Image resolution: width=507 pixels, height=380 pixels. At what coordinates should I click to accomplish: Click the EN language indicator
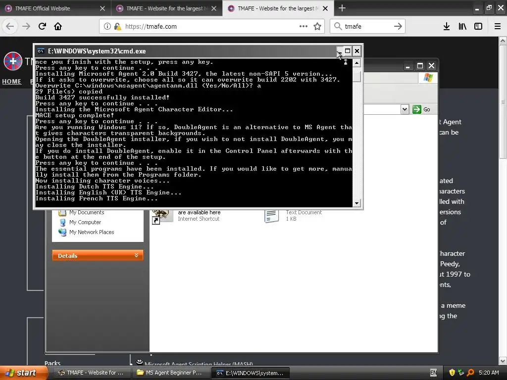click(x=433, y=373)
